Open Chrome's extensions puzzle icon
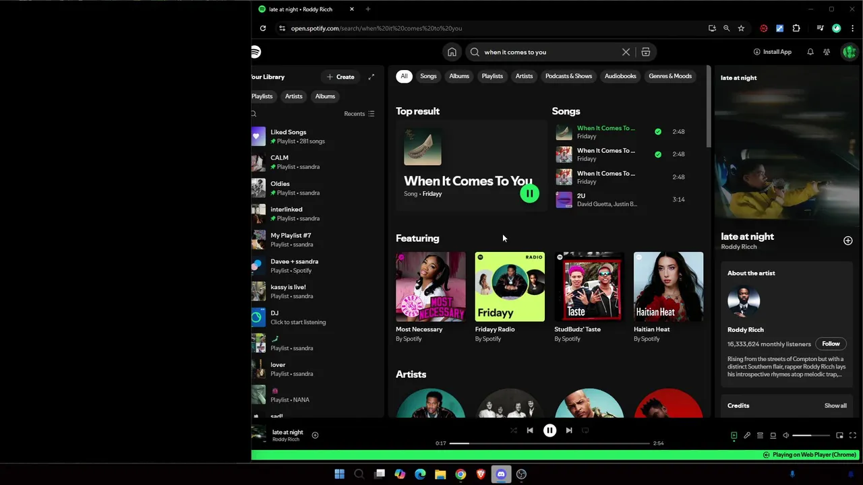 pyautogui.click(x=796, y=28)
